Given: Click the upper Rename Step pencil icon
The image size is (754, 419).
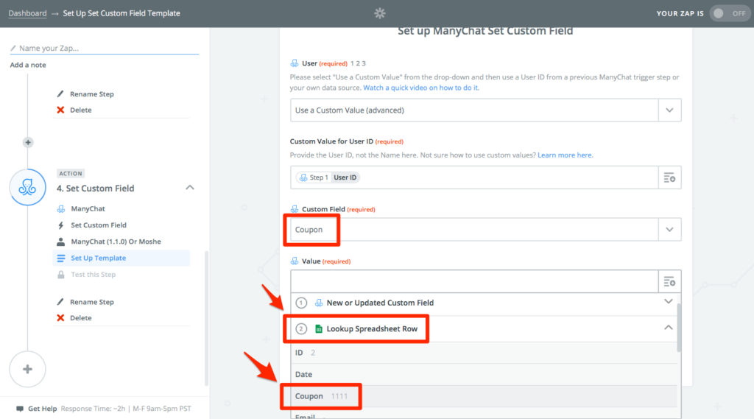Looking at the screenshot, I should (60, 94).
